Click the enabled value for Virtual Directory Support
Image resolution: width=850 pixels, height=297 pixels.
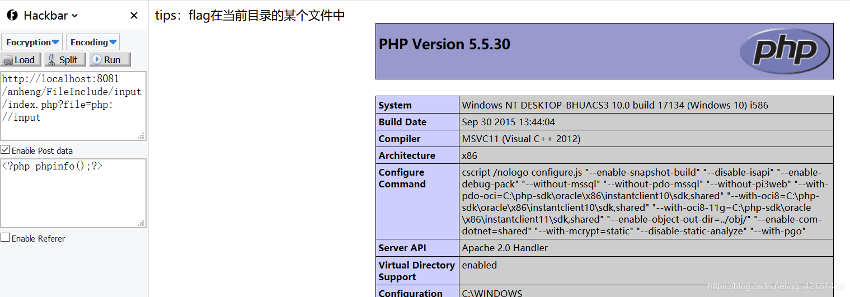480,265
